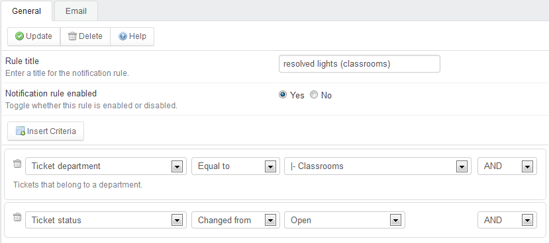Viewport: 549px width, 243px height.
Task: Switch to the General tab
Action: (26, 11)
